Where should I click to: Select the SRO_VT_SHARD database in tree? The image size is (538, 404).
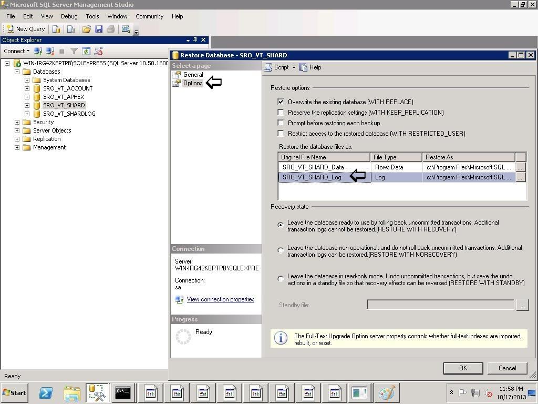point(64,105)
